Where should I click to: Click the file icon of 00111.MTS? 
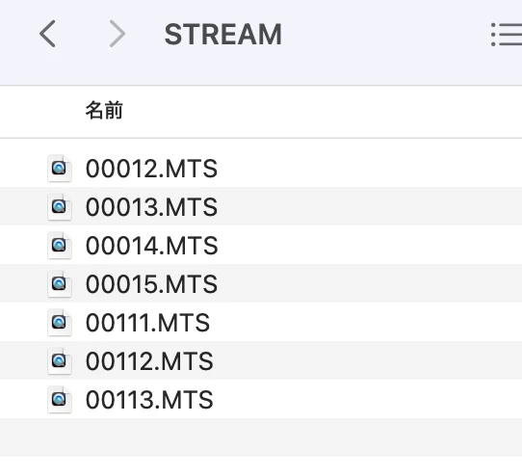tap(60, 322)
